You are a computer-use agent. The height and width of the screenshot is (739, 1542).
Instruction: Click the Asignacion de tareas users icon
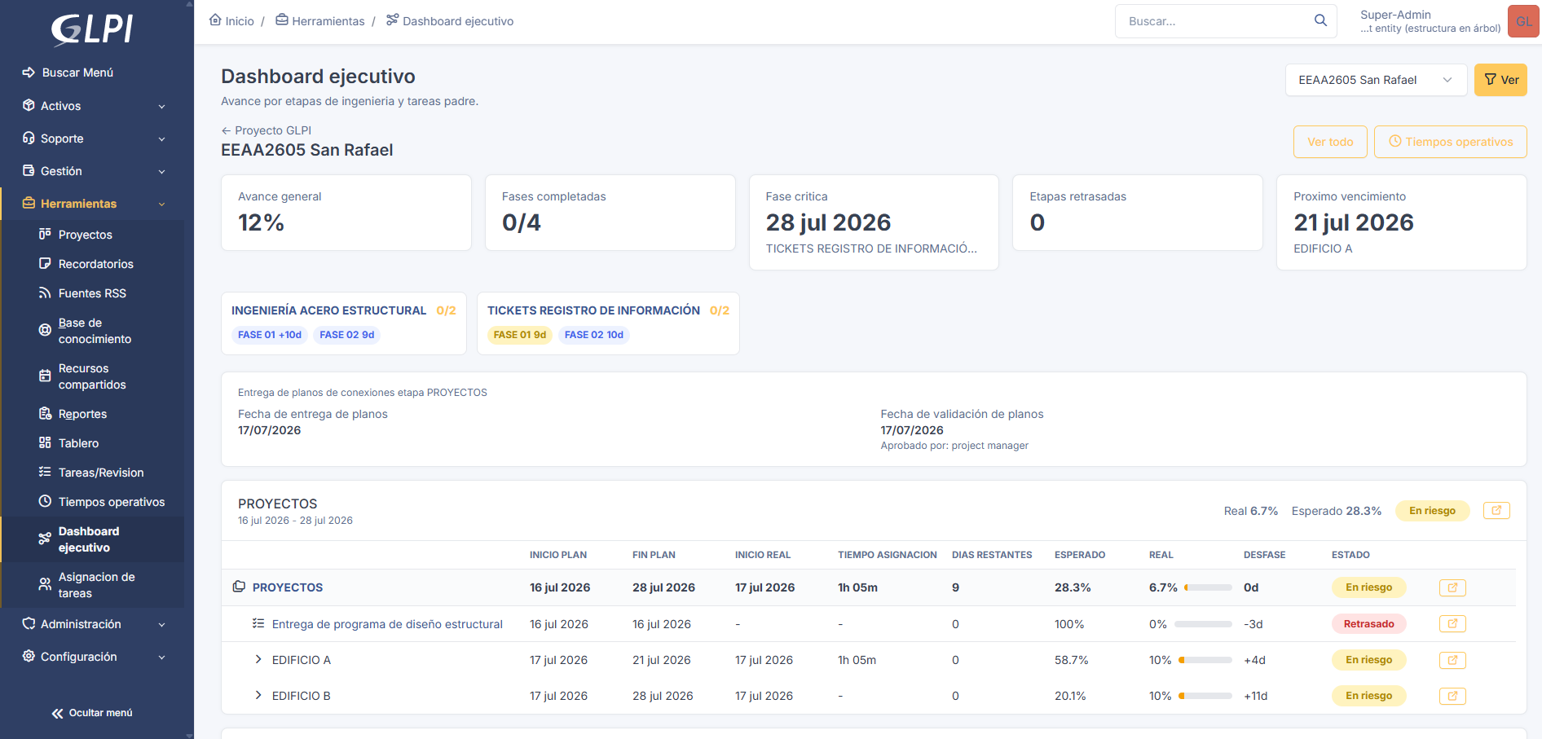(x=45, y=584)
